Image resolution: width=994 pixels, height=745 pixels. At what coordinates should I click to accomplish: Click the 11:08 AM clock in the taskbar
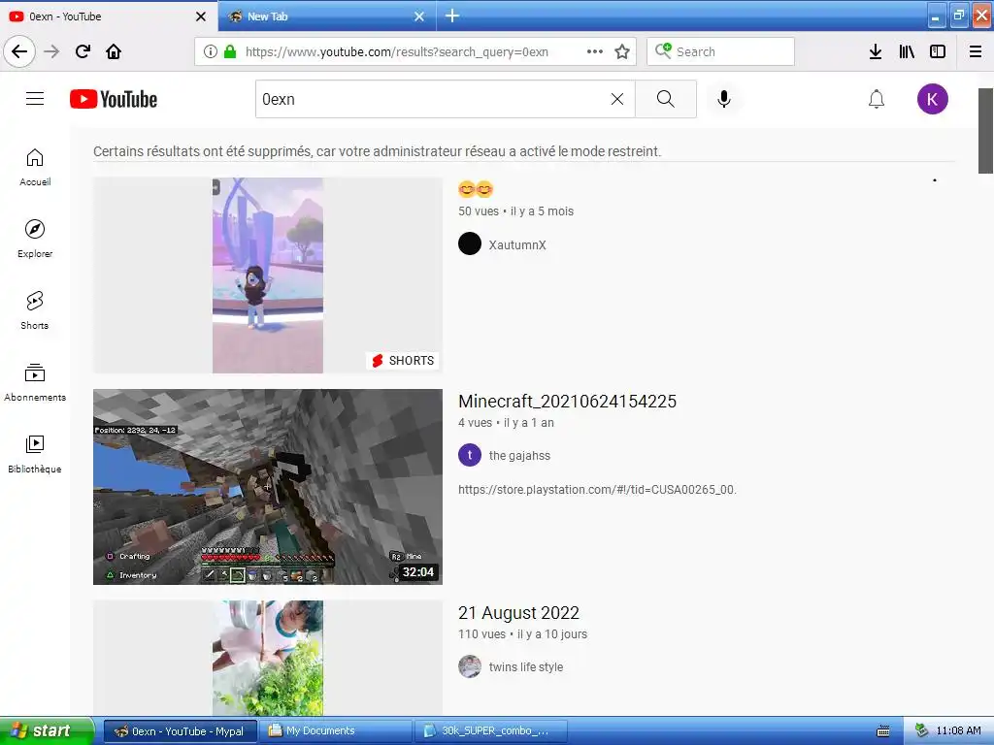958,731
